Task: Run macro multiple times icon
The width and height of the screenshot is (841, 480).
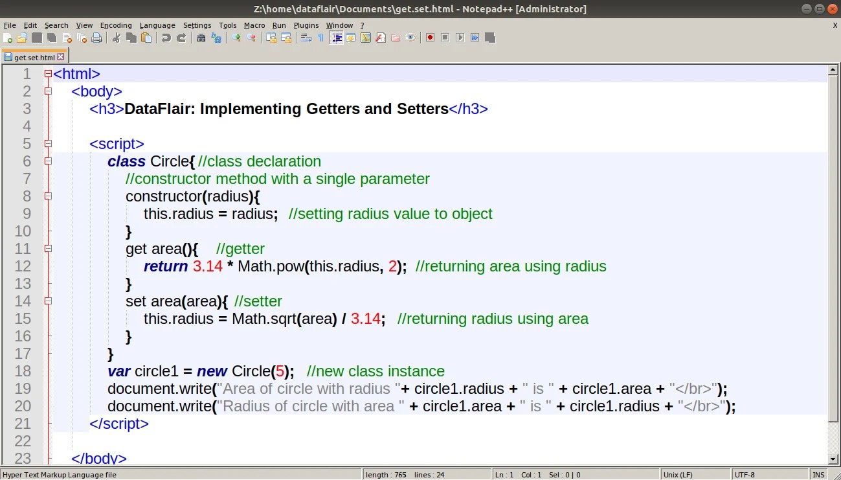Action: (475, 38)
